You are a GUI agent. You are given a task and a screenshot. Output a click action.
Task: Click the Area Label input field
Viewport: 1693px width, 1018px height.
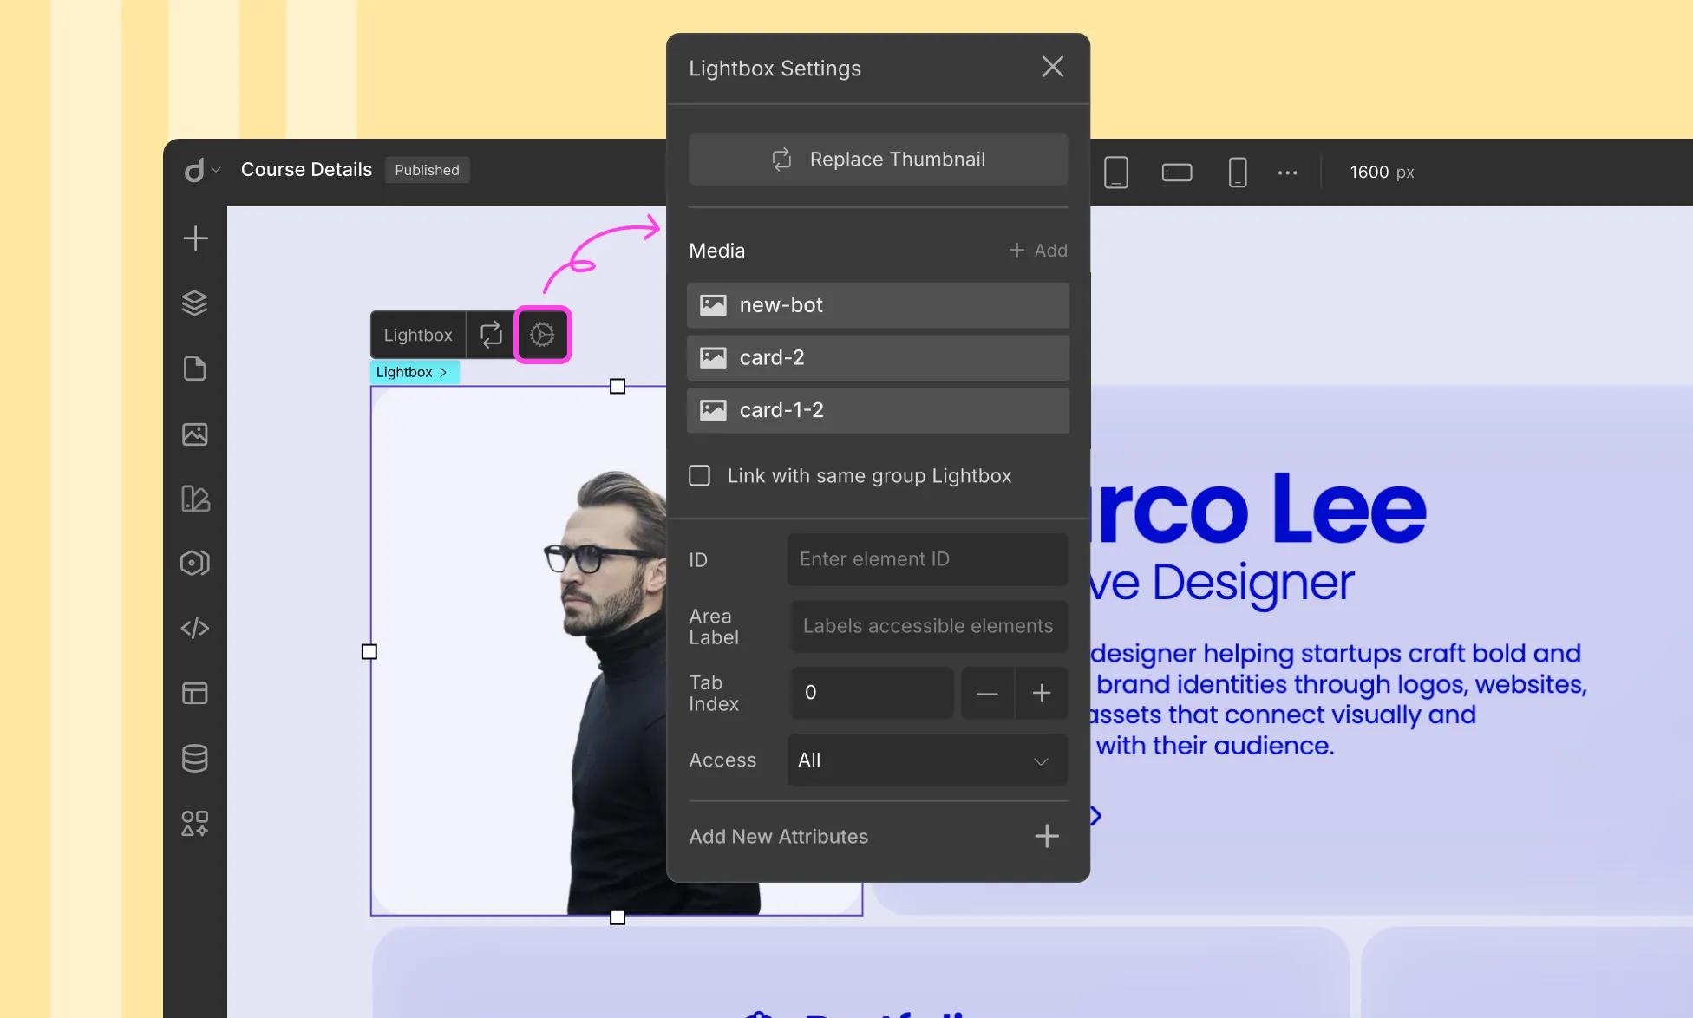(x=929, y=626)
